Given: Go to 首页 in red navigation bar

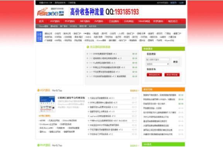Looking at the screenshot, I should (41, 21).
